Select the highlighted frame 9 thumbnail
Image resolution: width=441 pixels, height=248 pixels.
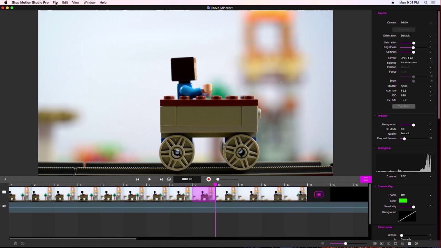(204, 194)
